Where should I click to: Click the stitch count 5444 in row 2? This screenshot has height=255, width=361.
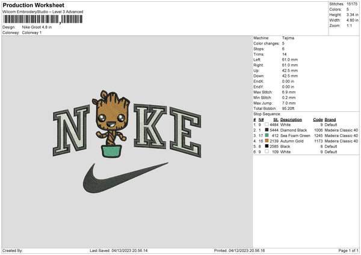[x=274, y=130]
